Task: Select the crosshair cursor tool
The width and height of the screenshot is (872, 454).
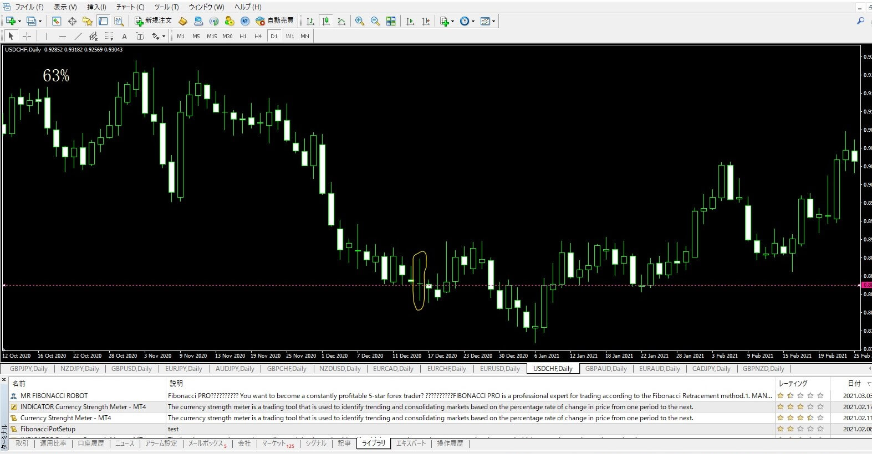Action: pyautogui.click(x=27, y=36)
